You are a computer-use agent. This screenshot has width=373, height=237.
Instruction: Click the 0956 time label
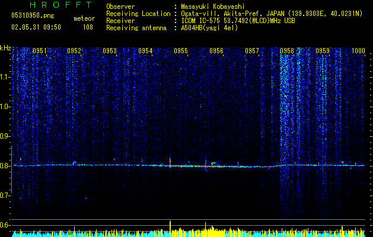point(216,50)
